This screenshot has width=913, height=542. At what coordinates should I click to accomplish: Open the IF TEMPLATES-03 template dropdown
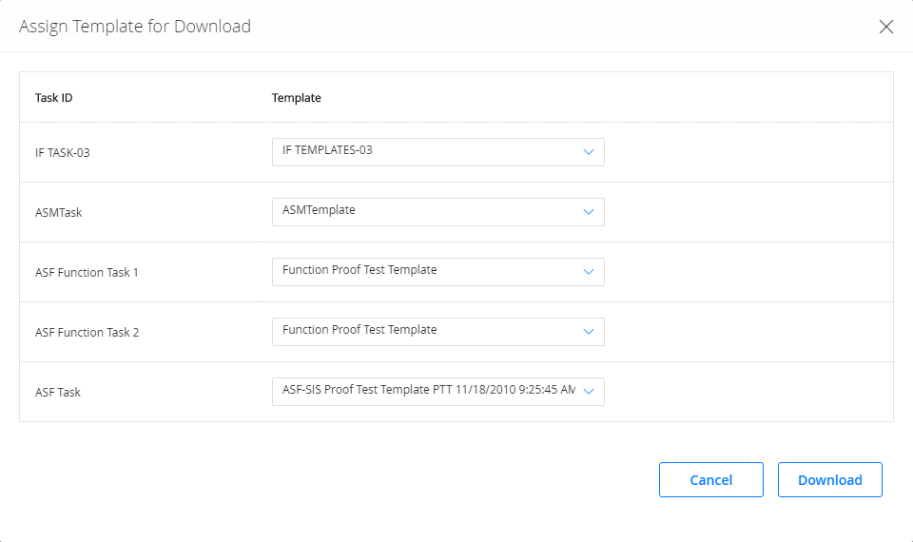[437, 152]
